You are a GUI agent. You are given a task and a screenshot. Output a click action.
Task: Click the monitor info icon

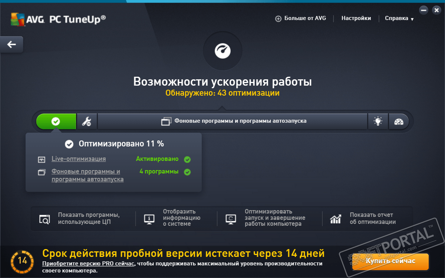149,219
